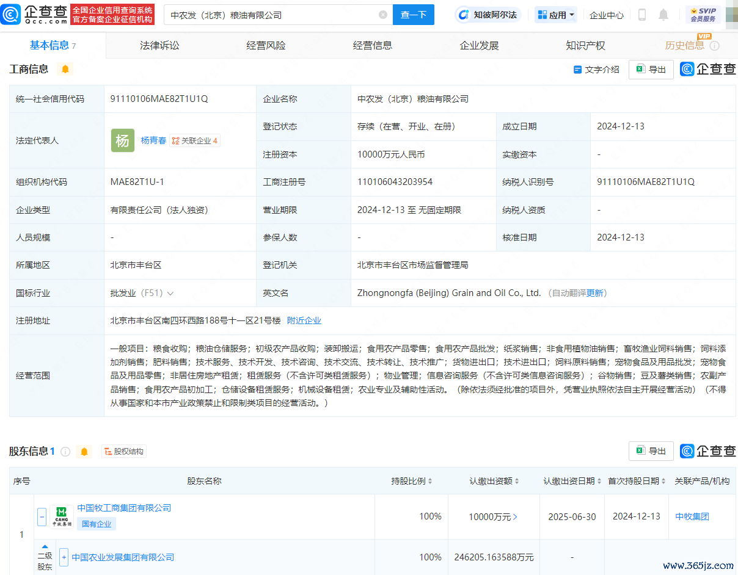Open SVIP member services badge
The image size is (738, 575).
(x=703, y=15)
